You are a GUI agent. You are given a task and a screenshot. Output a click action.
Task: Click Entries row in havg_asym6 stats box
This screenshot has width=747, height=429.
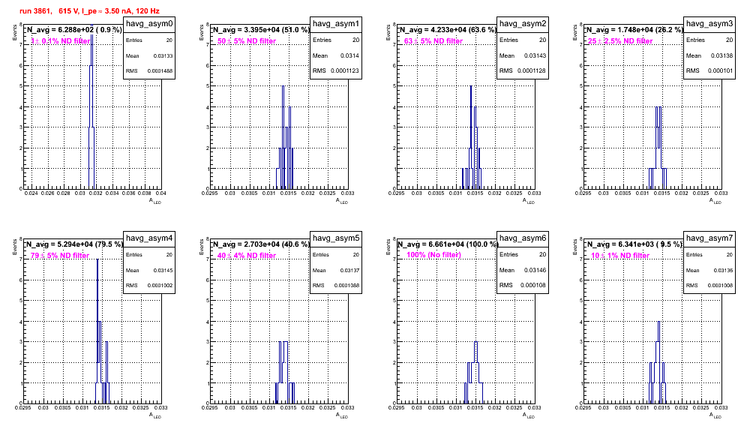523,254
